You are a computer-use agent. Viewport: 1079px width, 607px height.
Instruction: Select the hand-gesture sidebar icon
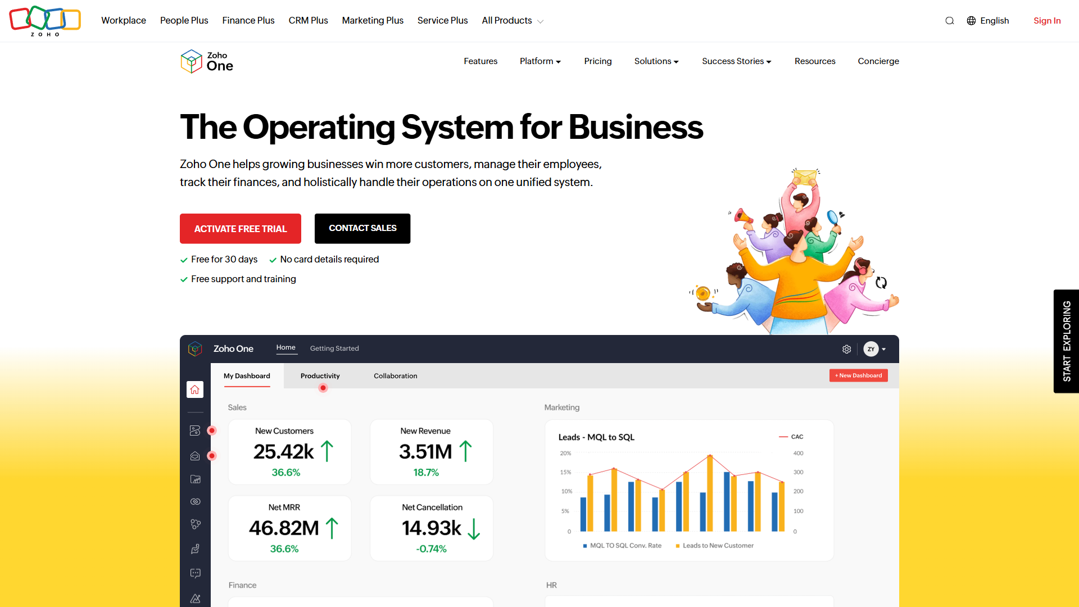click(195, 549)
